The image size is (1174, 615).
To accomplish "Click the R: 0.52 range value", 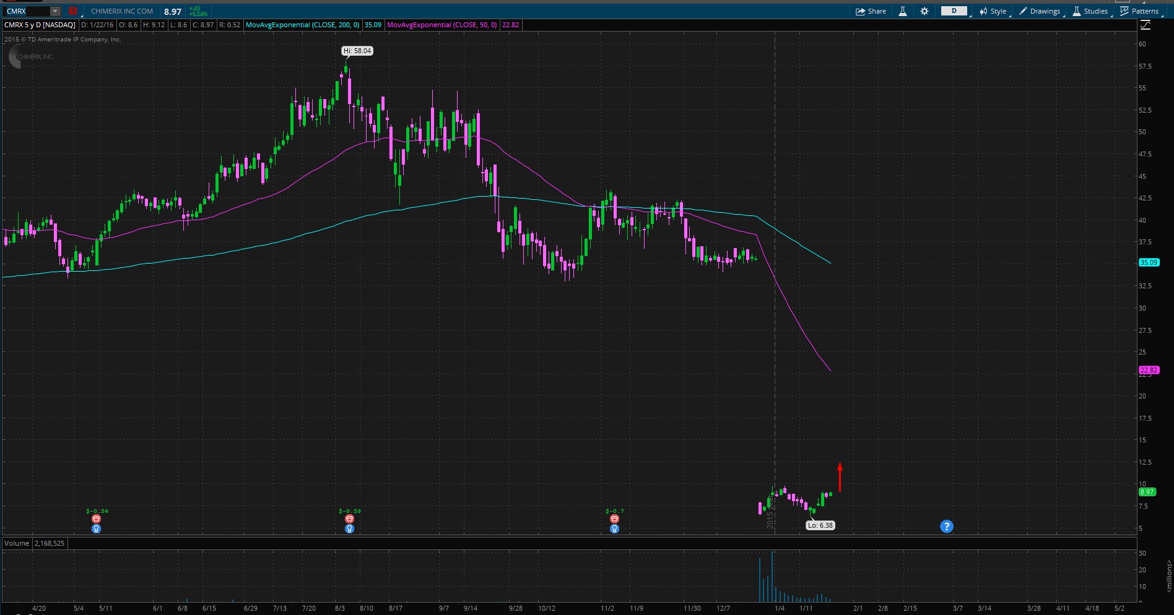I will pos(230,25).
